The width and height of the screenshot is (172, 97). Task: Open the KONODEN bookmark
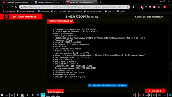pyautogui.click(x=26, y=11)
